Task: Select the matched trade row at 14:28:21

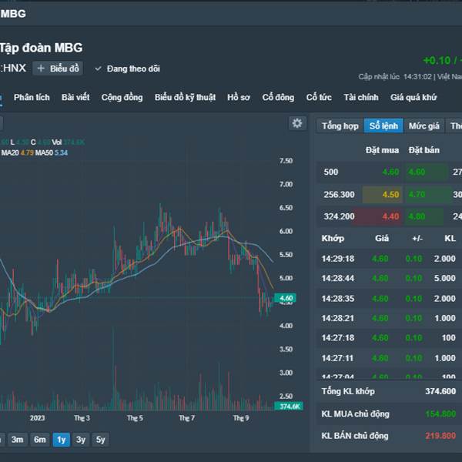Action: pyautogui.click(x=390, y=318)
